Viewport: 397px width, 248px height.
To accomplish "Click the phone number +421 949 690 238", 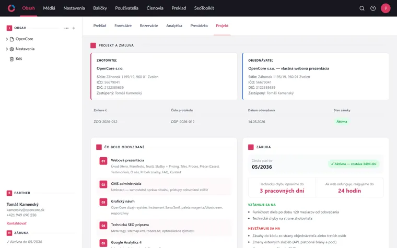I will pos(21,215).
